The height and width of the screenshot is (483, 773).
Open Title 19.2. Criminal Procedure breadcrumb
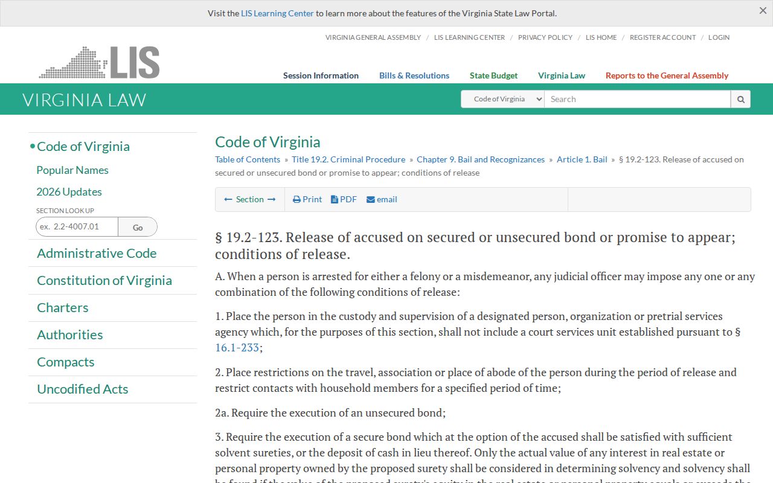[348, 159]
